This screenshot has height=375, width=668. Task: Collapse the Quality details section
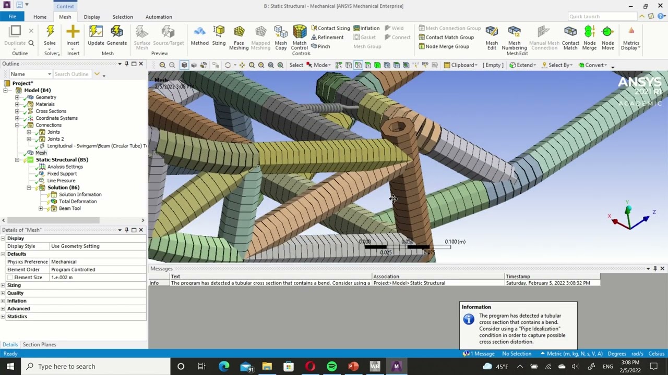pos(3,293)
